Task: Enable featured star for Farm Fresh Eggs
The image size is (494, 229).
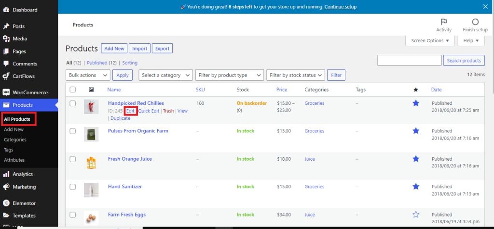Action: click(416, 215)
